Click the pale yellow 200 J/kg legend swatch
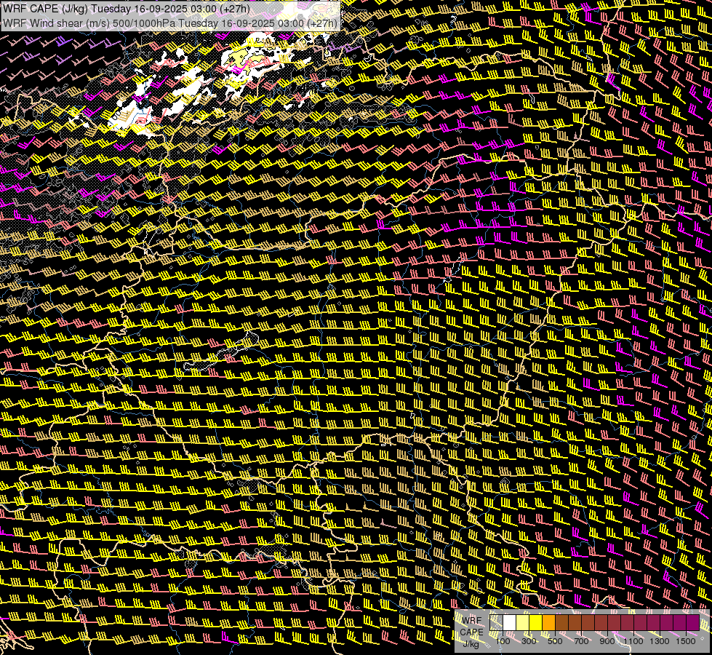The height and width of the screenshot is (655, 712). click(x=523, y=623)
